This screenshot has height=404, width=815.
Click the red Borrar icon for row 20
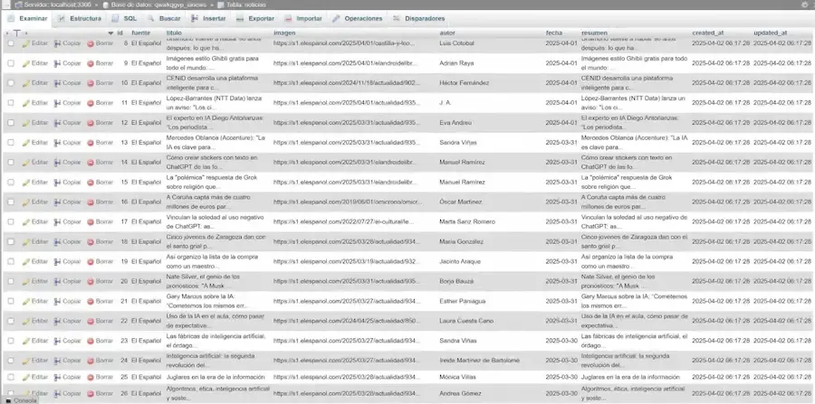(91, 281)
